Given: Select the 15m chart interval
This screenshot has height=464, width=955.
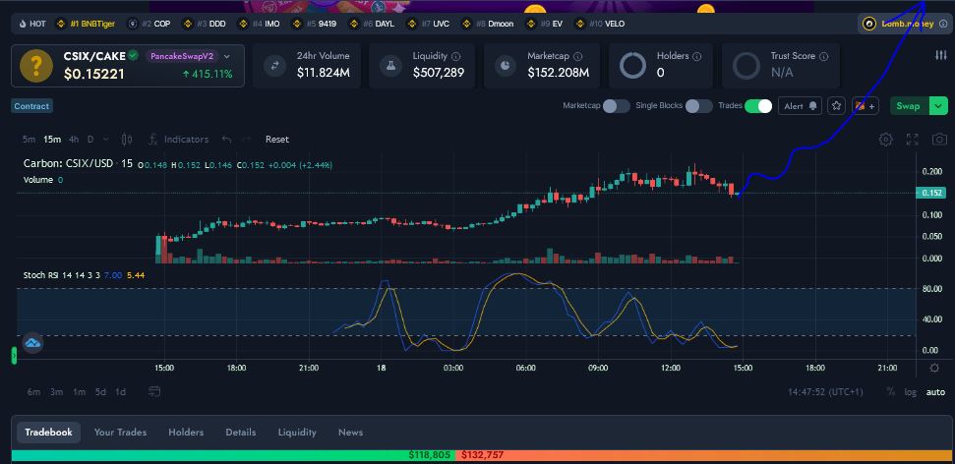Looking at the screenshot, I should (x=52, y=140).
